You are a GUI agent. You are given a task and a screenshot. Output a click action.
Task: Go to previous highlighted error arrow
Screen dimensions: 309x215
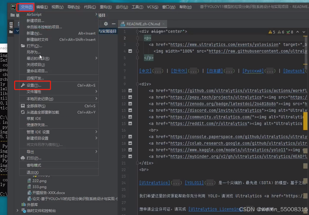[297, 32]
